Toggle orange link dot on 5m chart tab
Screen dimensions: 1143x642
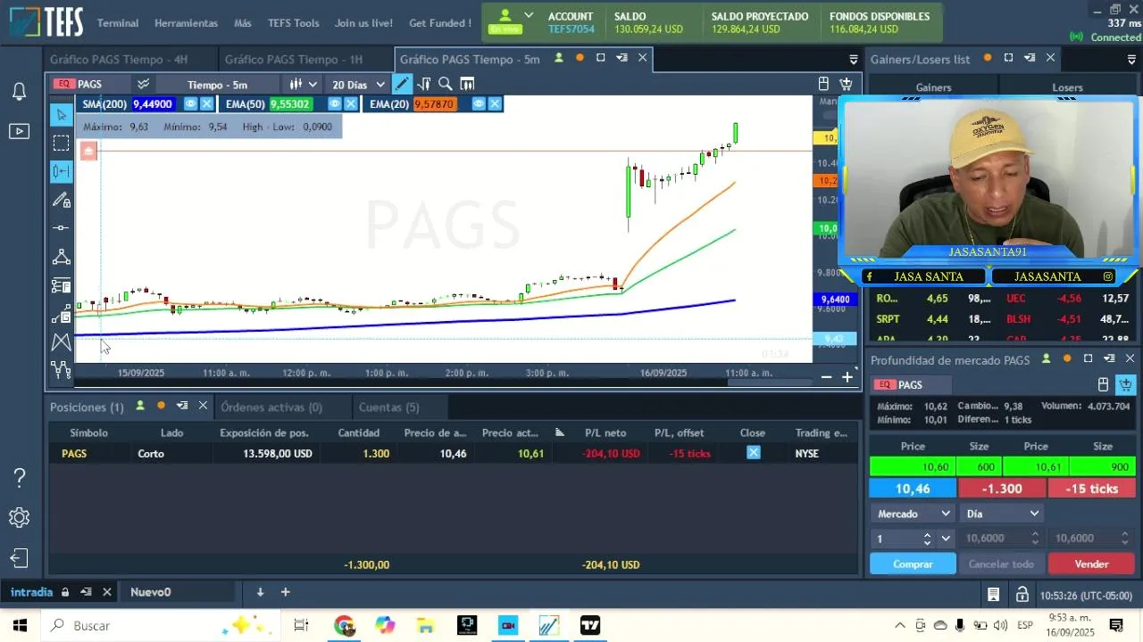coord(580,58)
